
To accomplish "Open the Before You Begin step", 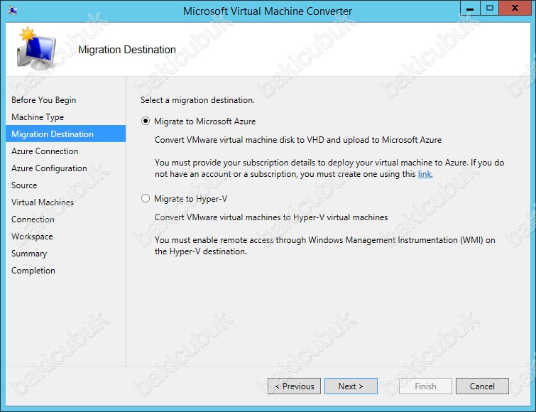I will click(x=44, y=100).
